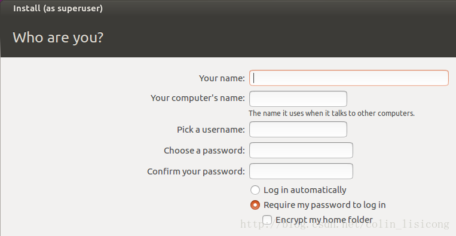Screen dimensions: 456x236
Task: Click the Your name text field
Action: (348, 78)
